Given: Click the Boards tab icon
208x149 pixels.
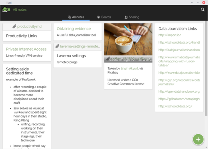Looking at the screenshot, I should click(98, 17).
